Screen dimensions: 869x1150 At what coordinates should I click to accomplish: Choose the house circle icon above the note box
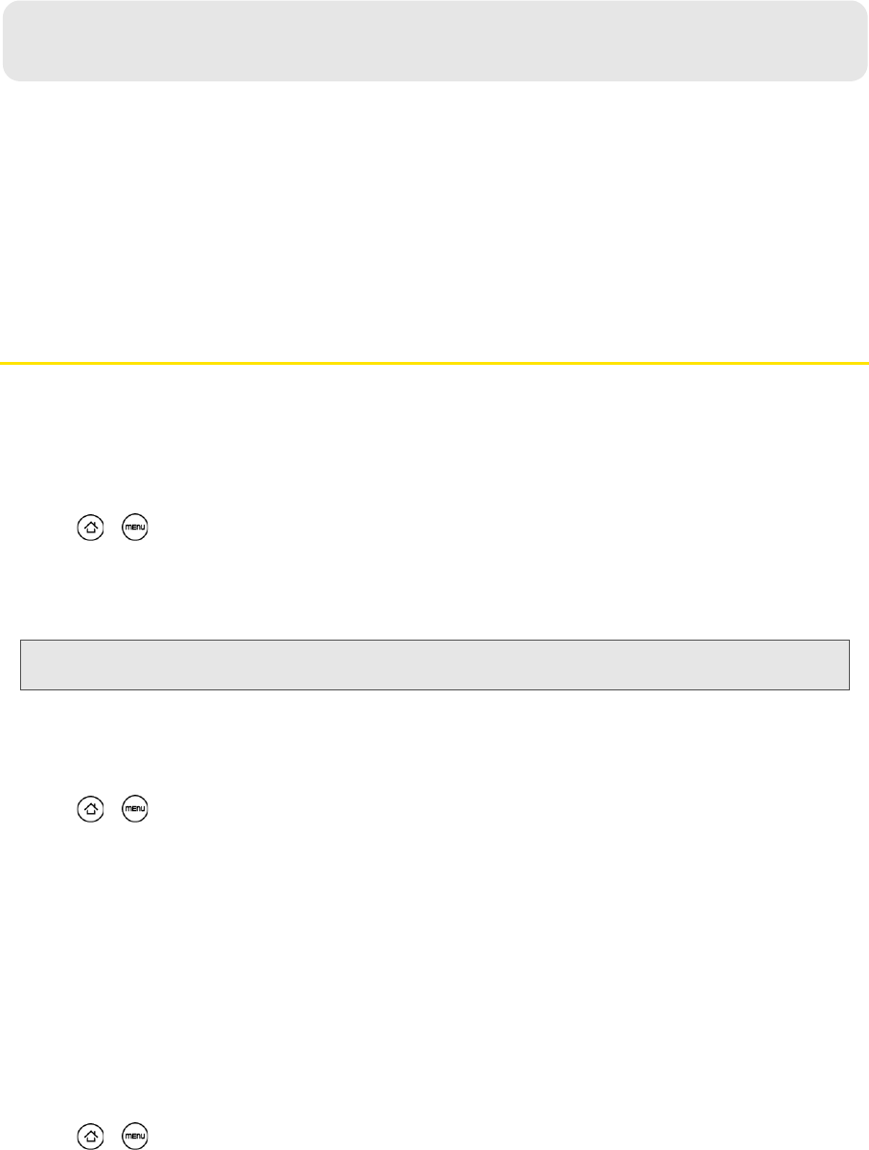coord(90,526)
